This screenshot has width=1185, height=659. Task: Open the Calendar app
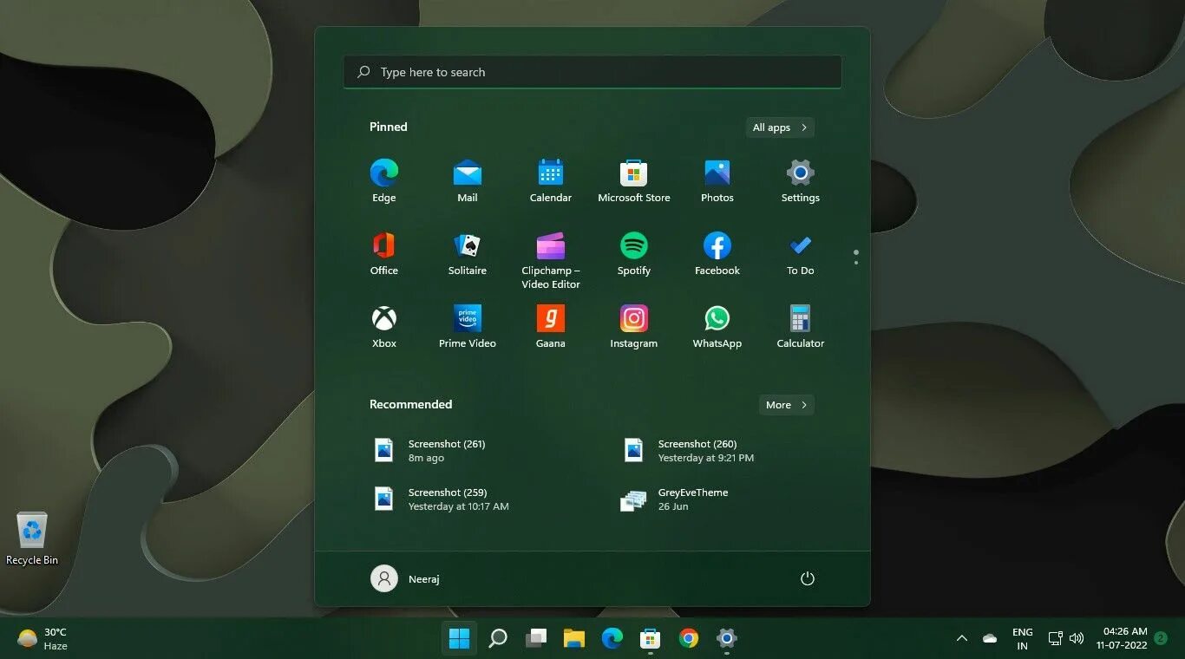pos(551,180)
